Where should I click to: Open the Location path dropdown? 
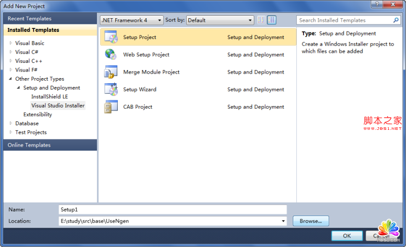[x=283, y=221]
